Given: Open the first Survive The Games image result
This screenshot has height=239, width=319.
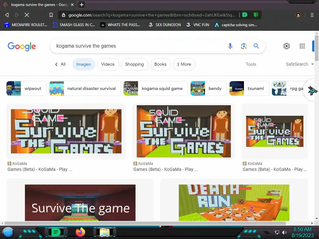Looking at the screenshot, I should (66, 131).
